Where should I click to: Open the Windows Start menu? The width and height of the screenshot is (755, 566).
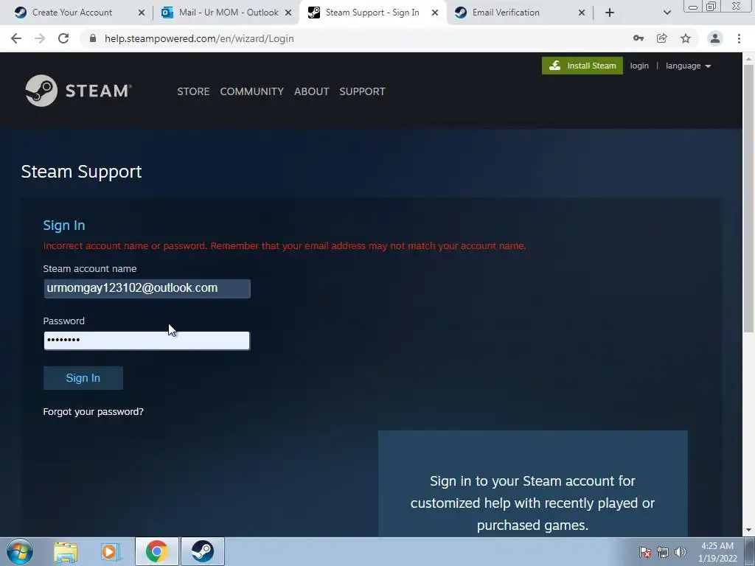click(x=20, y=551)
